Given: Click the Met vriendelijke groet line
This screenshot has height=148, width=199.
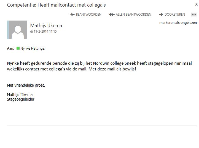Looking at the screenshot, I should (x=26, y=86).
